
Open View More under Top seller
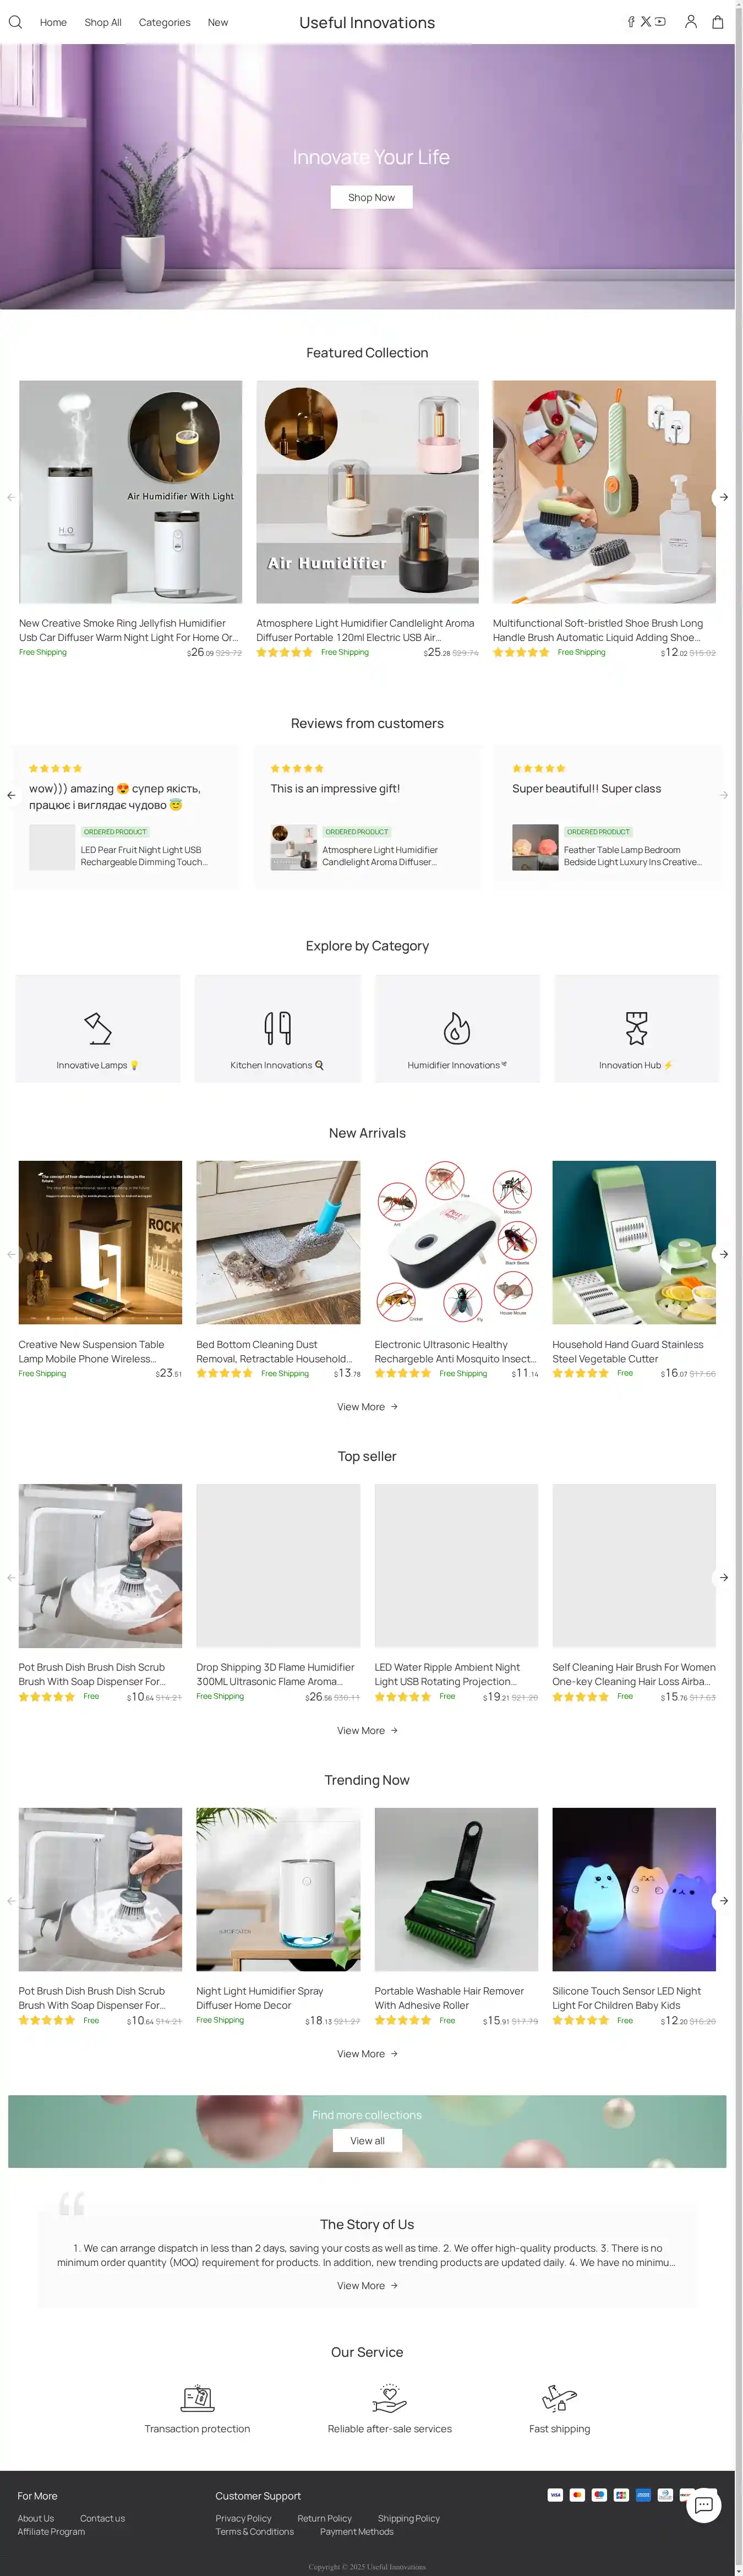pos(367,1730)
